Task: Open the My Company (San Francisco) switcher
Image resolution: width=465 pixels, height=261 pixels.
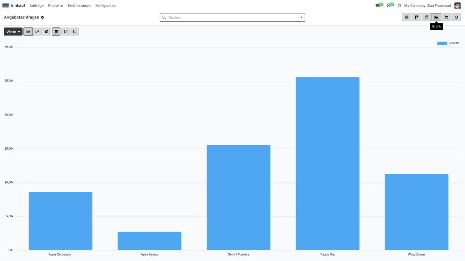Action: pyautogui.click(x=427, y=6)
